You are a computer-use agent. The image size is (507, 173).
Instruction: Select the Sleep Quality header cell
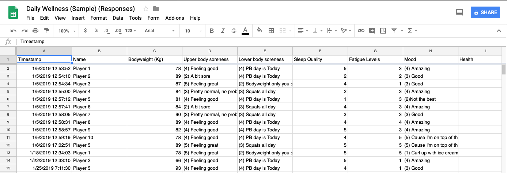pyautogui.click(x=320, y=59)
